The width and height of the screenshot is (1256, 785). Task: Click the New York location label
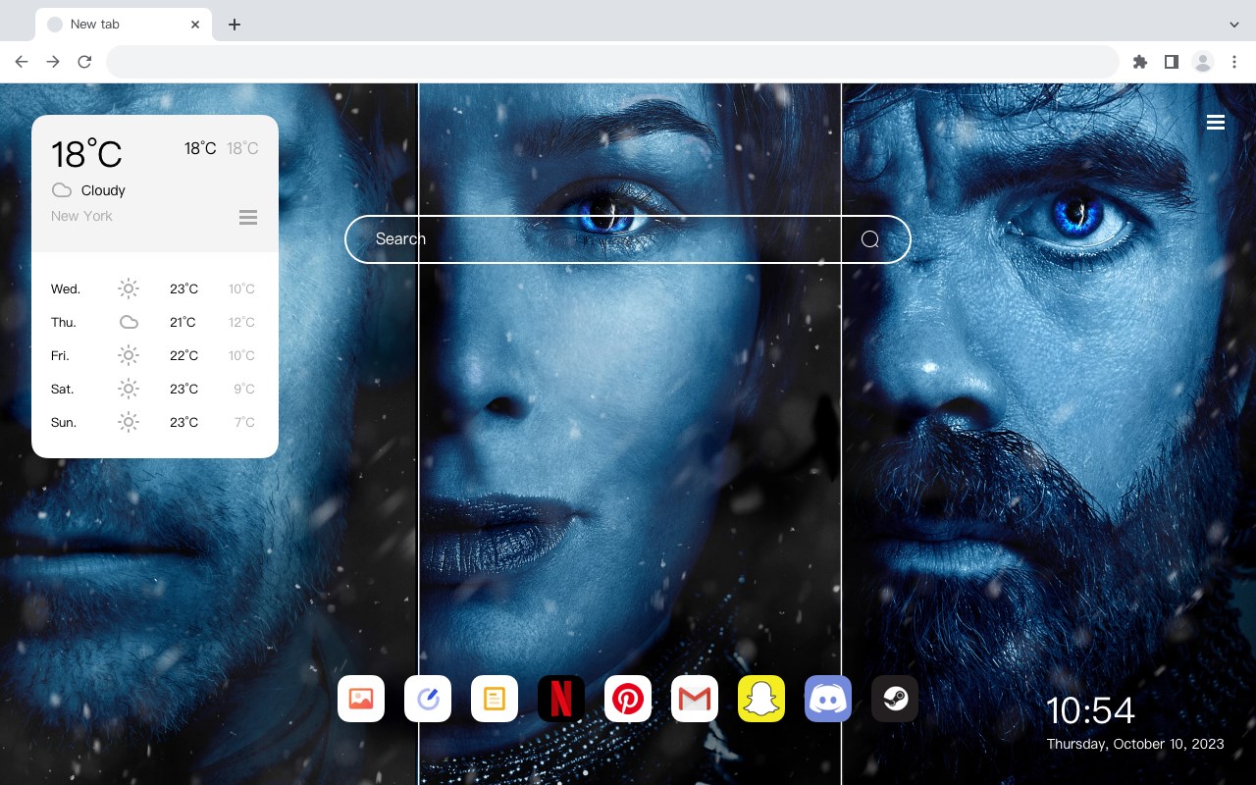pos(81,216)
